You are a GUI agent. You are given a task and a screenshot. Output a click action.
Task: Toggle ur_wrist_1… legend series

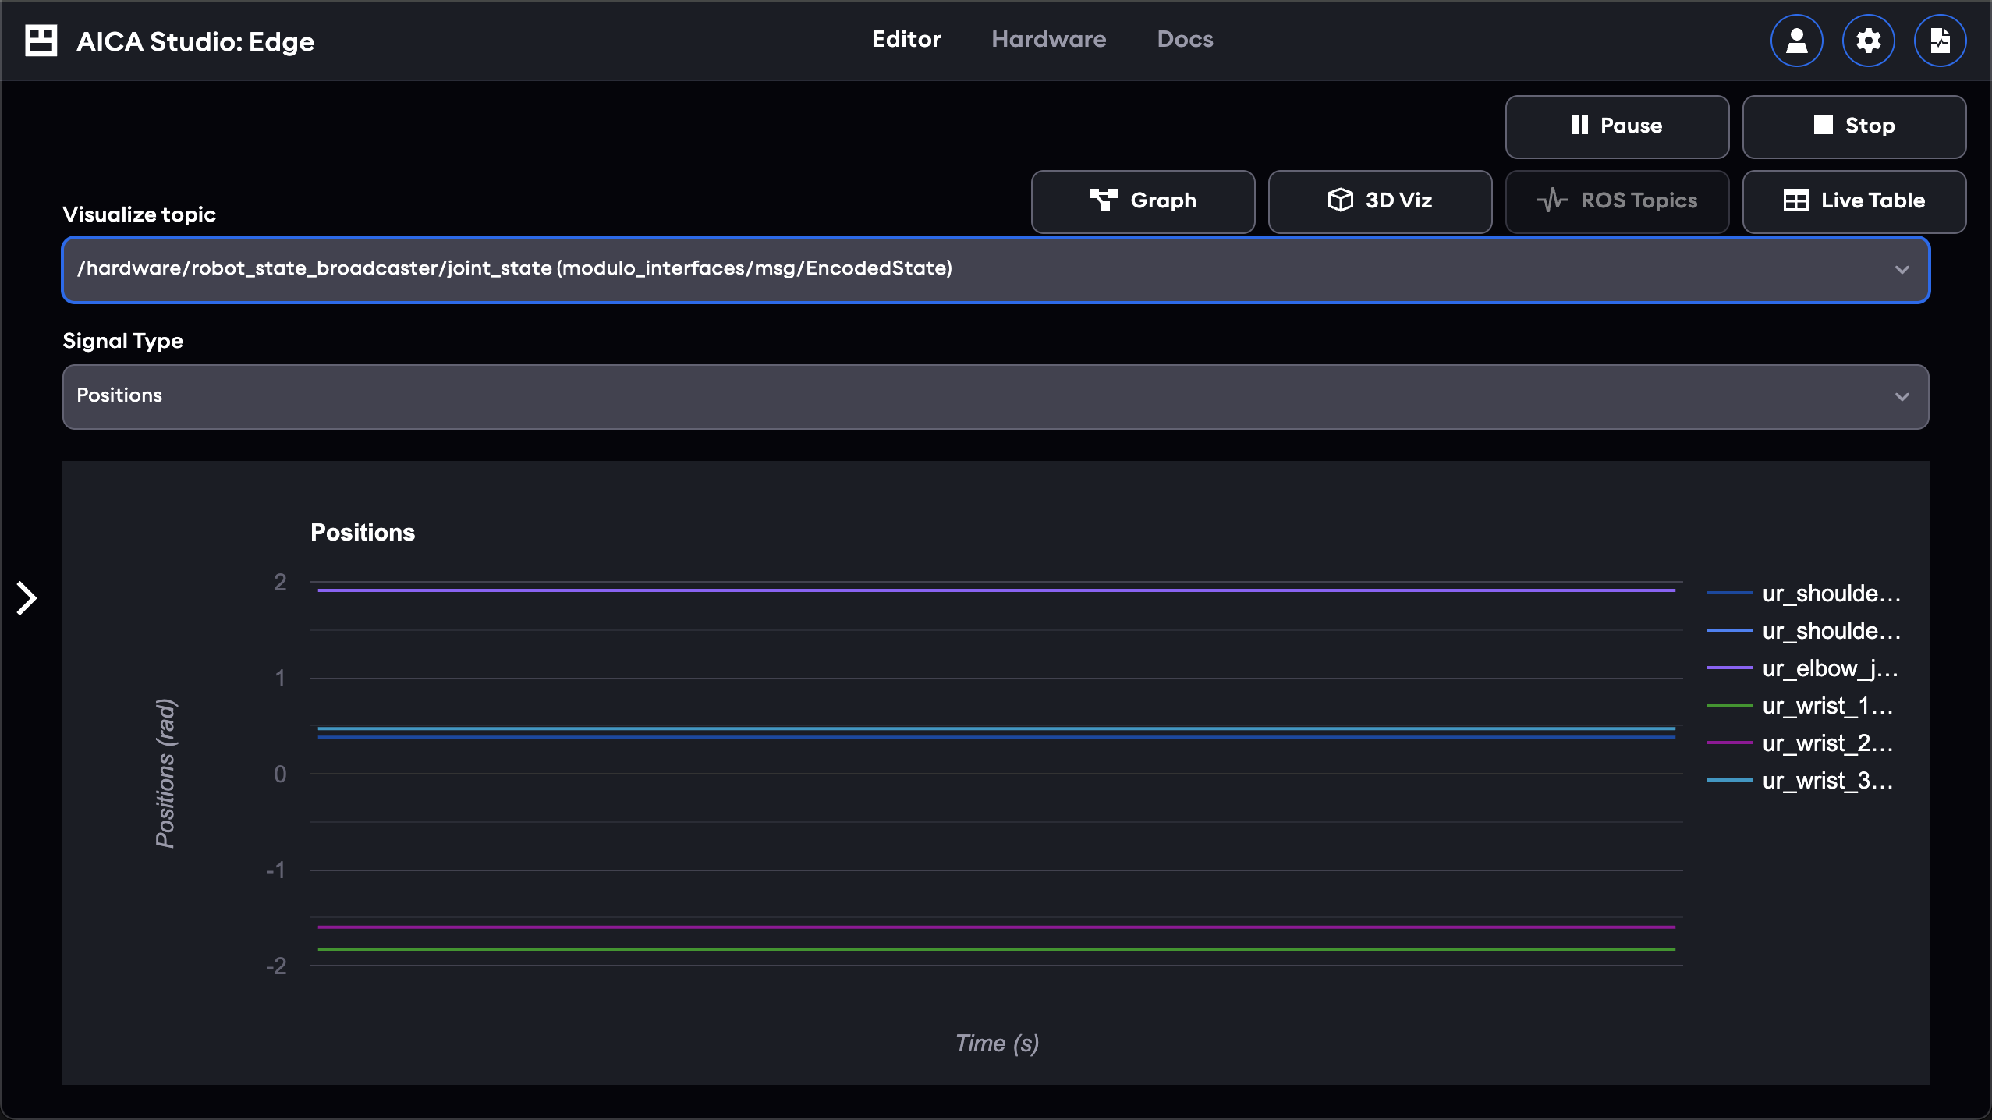(1800, 706)
